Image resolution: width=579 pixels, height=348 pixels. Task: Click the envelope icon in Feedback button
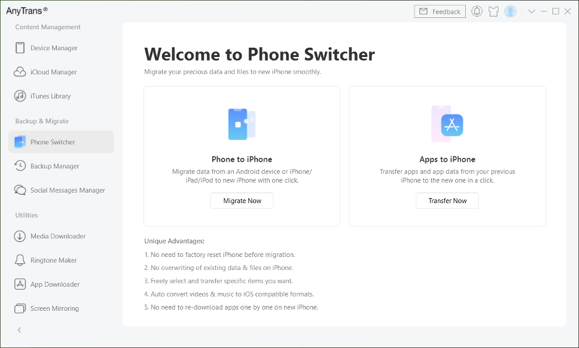(423, 12)
